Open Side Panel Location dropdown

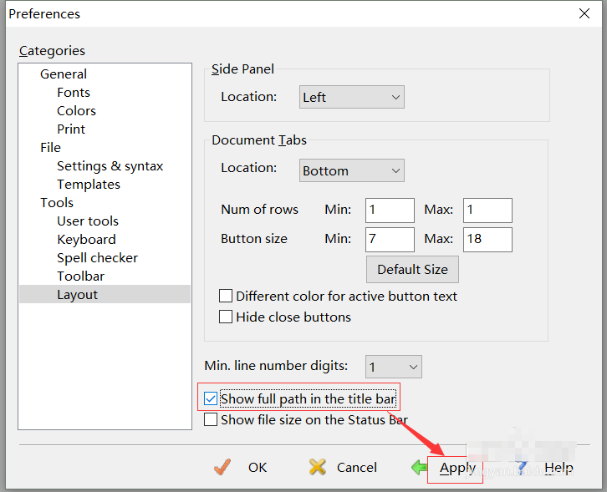point(352,97)
